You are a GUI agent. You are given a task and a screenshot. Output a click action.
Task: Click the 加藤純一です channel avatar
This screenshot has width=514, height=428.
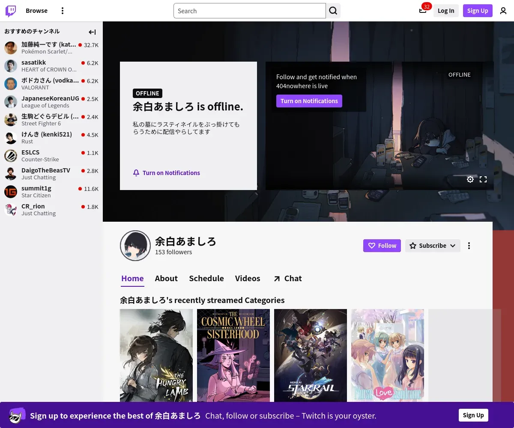[x=11, y=48]
